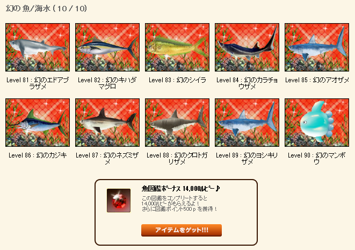Click the 幻のマンボウ sunfish image
Image resolution: width=355 pixels, height=250 pixels.
coord(317,123)
